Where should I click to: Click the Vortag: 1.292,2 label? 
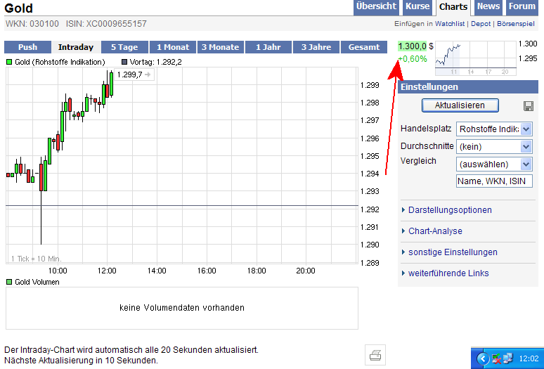[x=155, y=62]
